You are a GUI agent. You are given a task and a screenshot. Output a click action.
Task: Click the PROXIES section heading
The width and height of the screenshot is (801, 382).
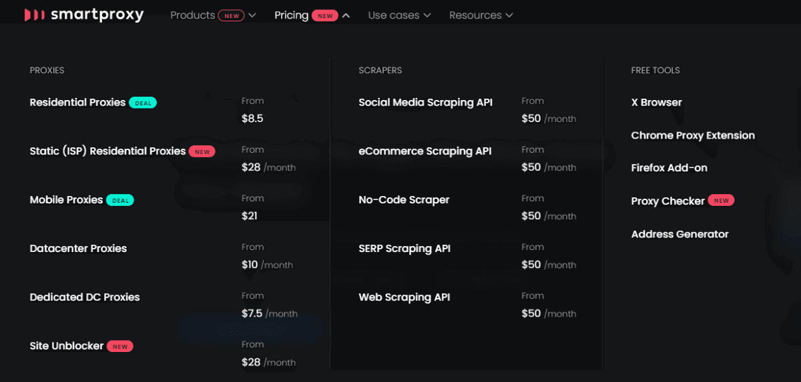pyautogui.click(x=47, y=70)
